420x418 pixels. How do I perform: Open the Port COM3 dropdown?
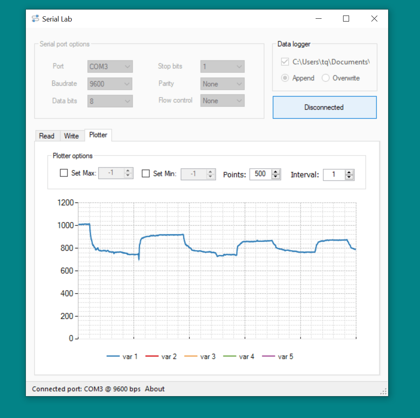coord(110,67)
